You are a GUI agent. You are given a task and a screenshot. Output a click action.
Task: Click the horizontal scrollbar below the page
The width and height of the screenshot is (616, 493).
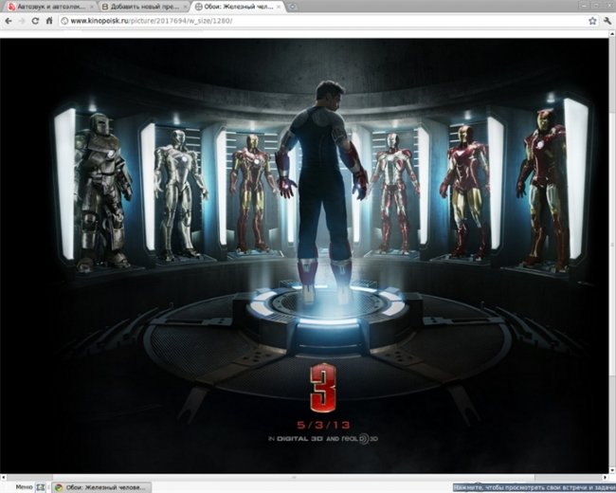click(303, 476)
